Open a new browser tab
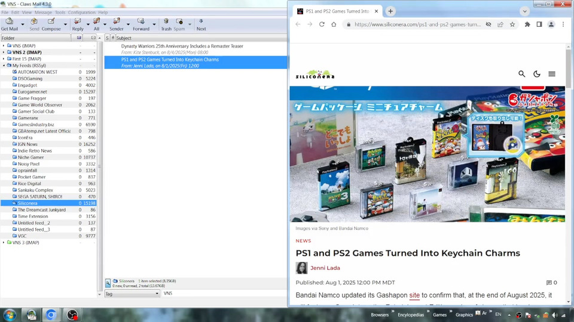The image size is (574, 322). (390, 11)
